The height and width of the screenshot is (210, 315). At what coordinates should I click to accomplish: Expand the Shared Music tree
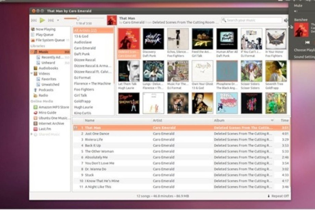(x=32, y=134)
